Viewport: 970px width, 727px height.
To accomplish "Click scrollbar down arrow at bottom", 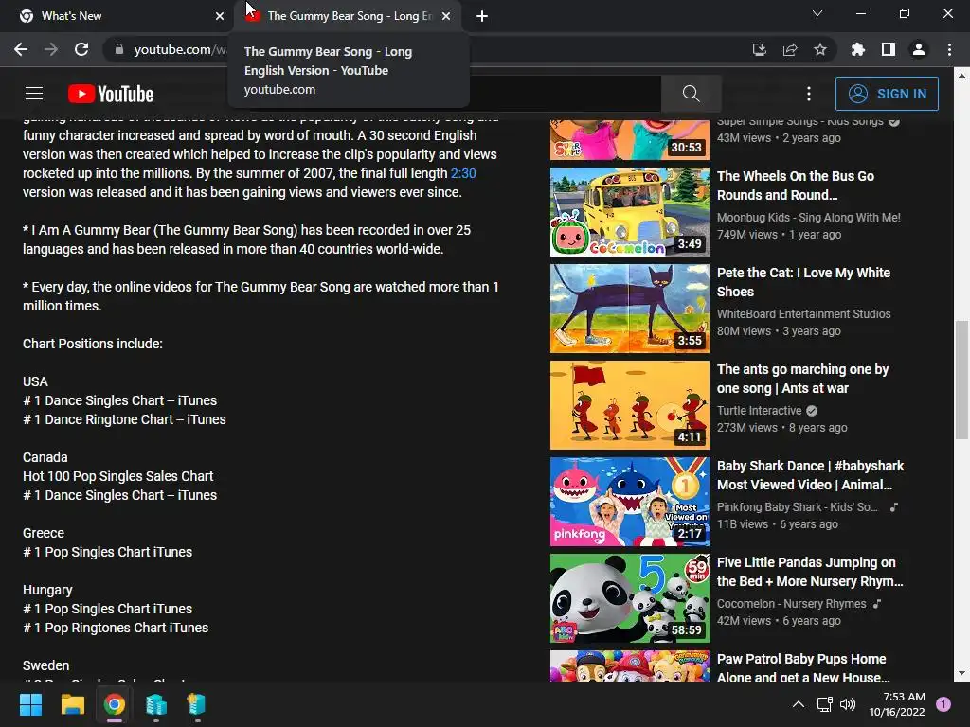I will click(961, 673).
